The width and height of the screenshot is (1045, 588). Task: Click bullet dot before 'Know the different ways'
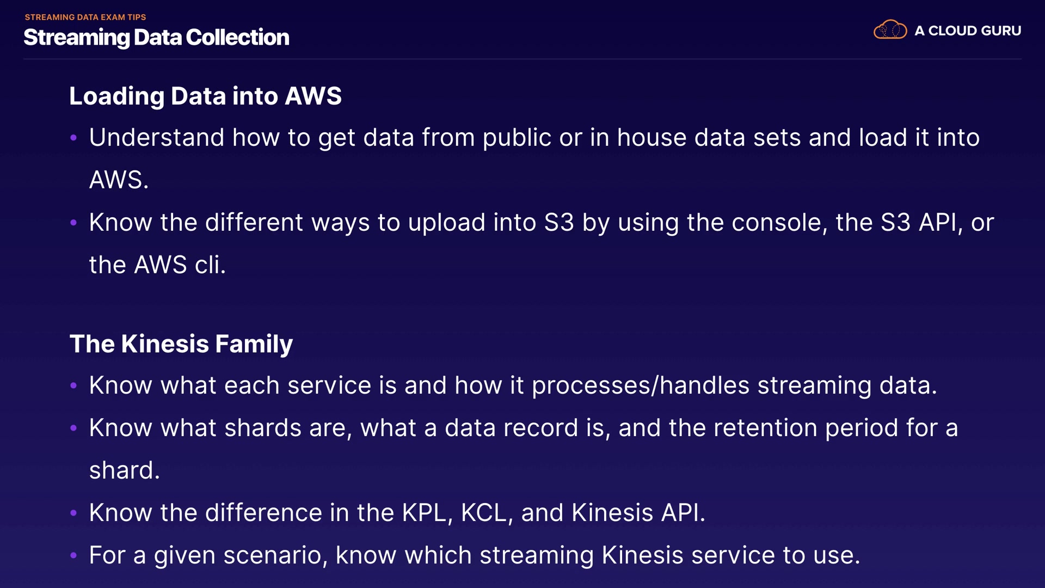coord(73,223)
